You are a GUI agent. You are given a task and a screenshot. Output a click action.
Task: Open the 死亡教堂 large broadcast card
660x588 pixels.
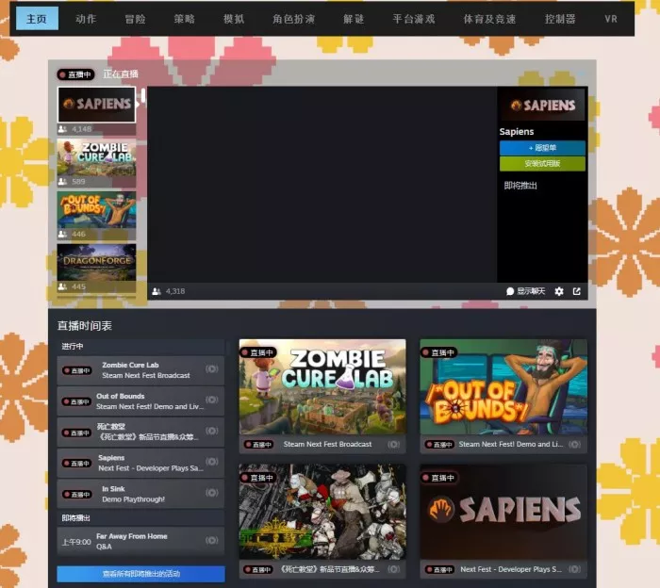click(322, 512)
